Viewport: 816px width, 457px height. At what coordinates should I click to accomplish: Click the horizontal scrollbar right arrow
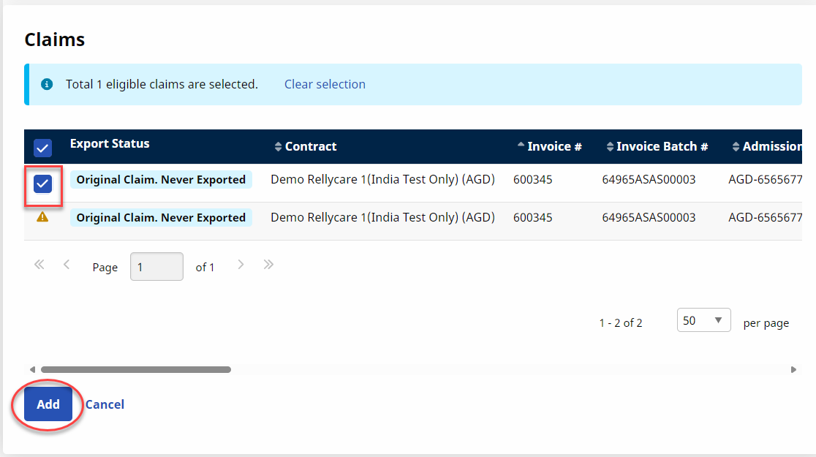pyautogui.click(x=793, y=370)
